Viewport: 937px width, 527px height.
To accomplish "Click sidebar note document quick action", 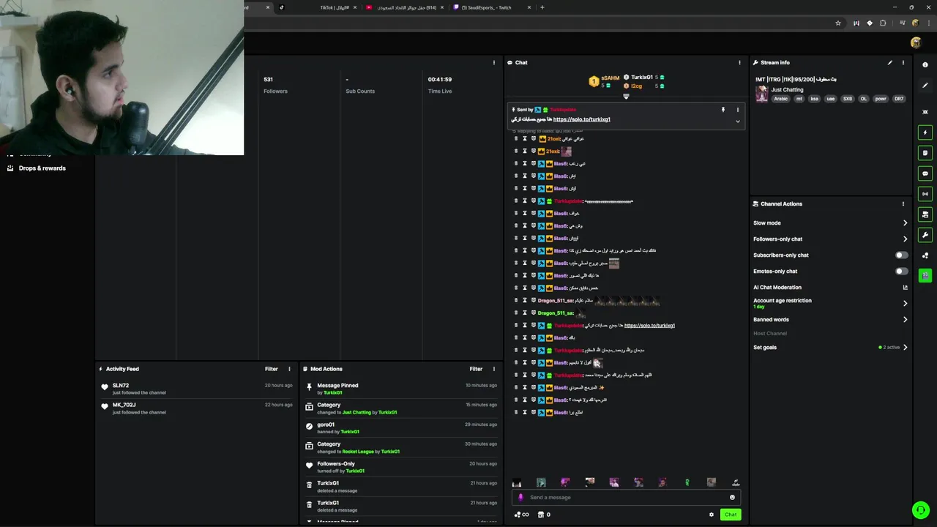I will [x=925, y=153].
